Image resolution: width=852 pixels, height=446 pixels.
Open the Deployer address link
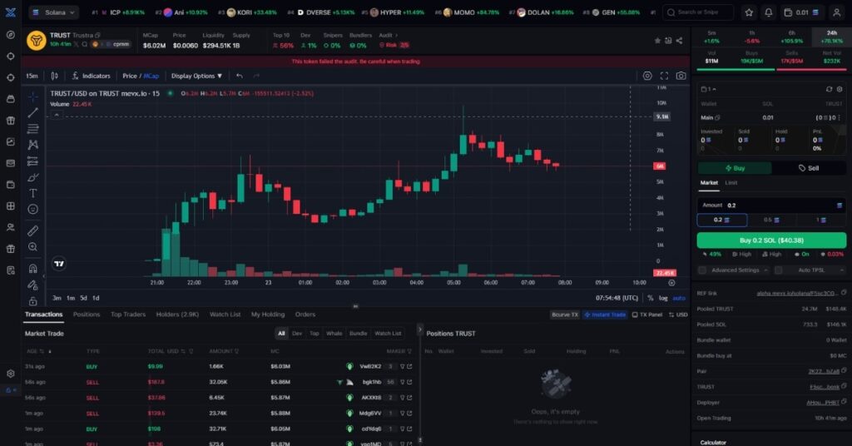click(x=823, y=403)
